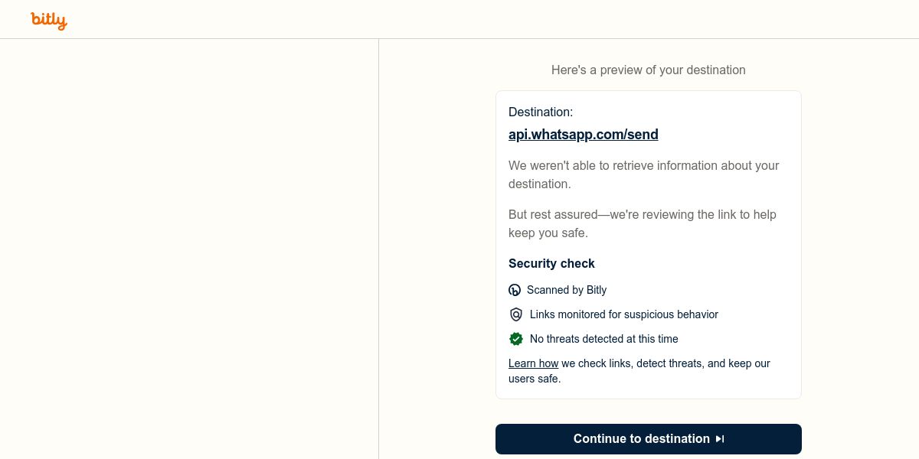Click 'No threats detected at this time' text
The height and width of the screenshot is (459, 919).
[604, 339]
